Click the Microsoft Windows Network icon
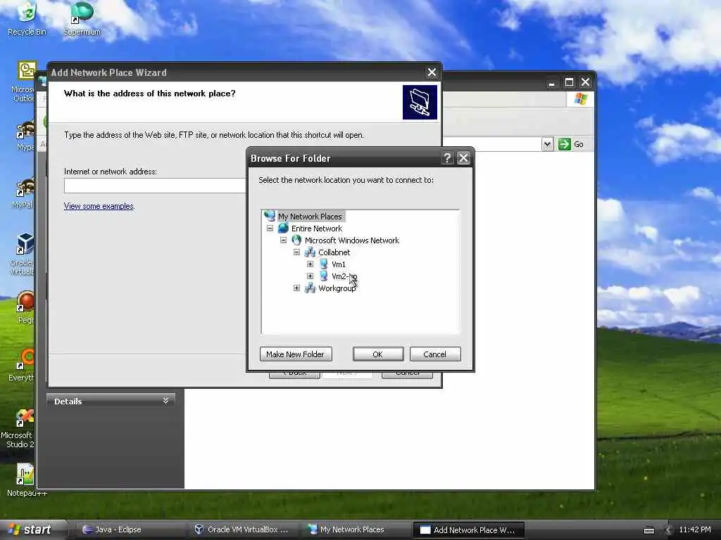This screenshot has width=721, height=540. pyautogui.click(x=296, y=240)
